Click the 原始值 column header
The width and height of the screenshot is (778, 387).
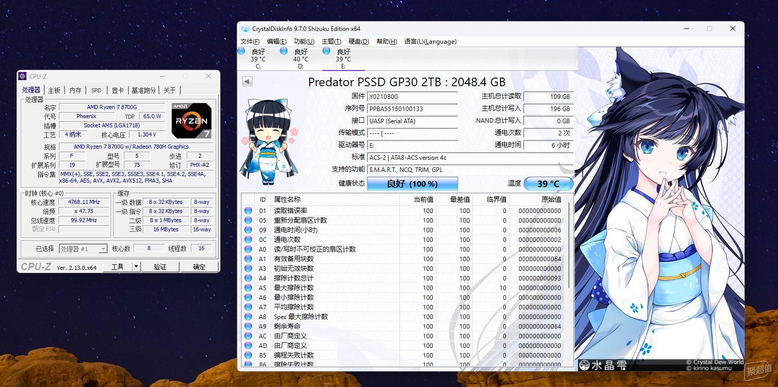pyautogui.click(x=551, y=199)
